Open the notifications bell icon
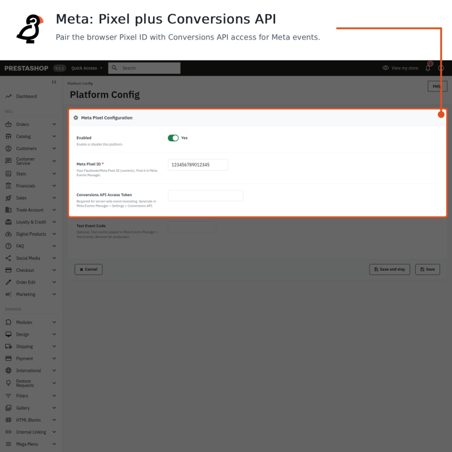This screenshot has width=452, height=452. click(428, 68)
